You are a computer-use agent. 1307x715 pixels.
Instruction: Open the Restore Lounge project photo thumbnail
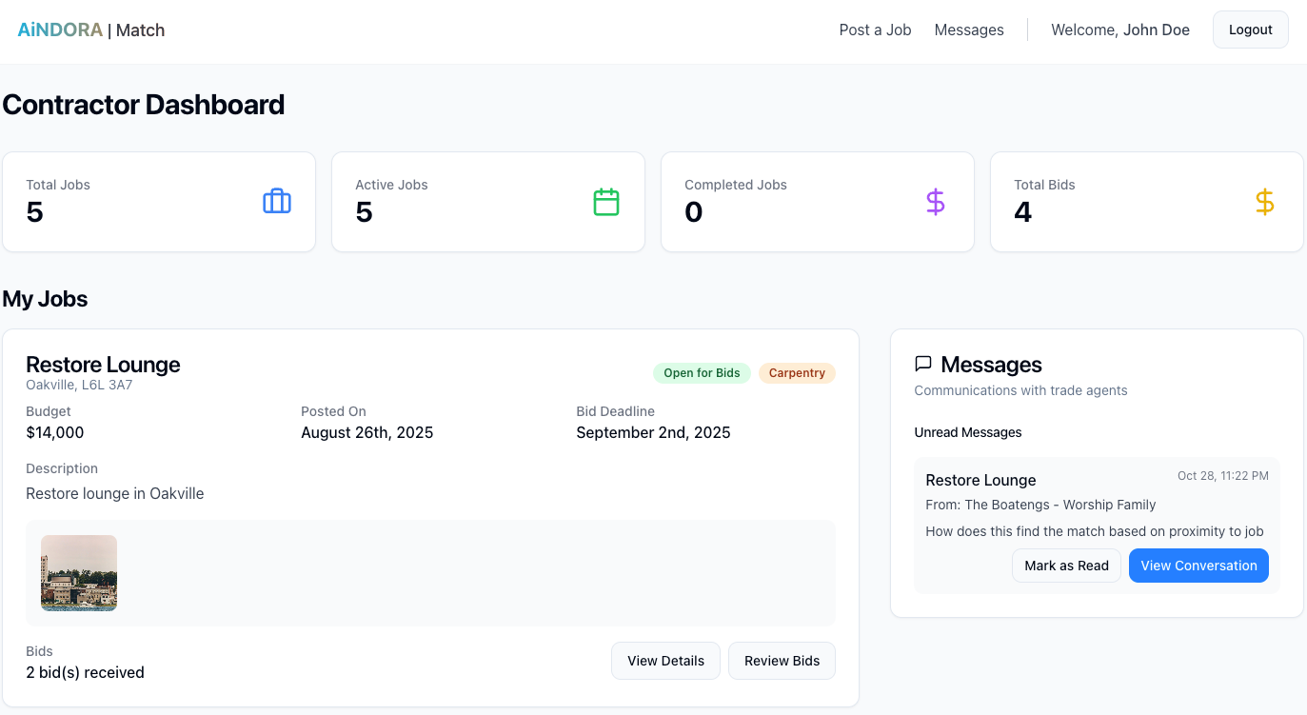(x=79, y=572)
